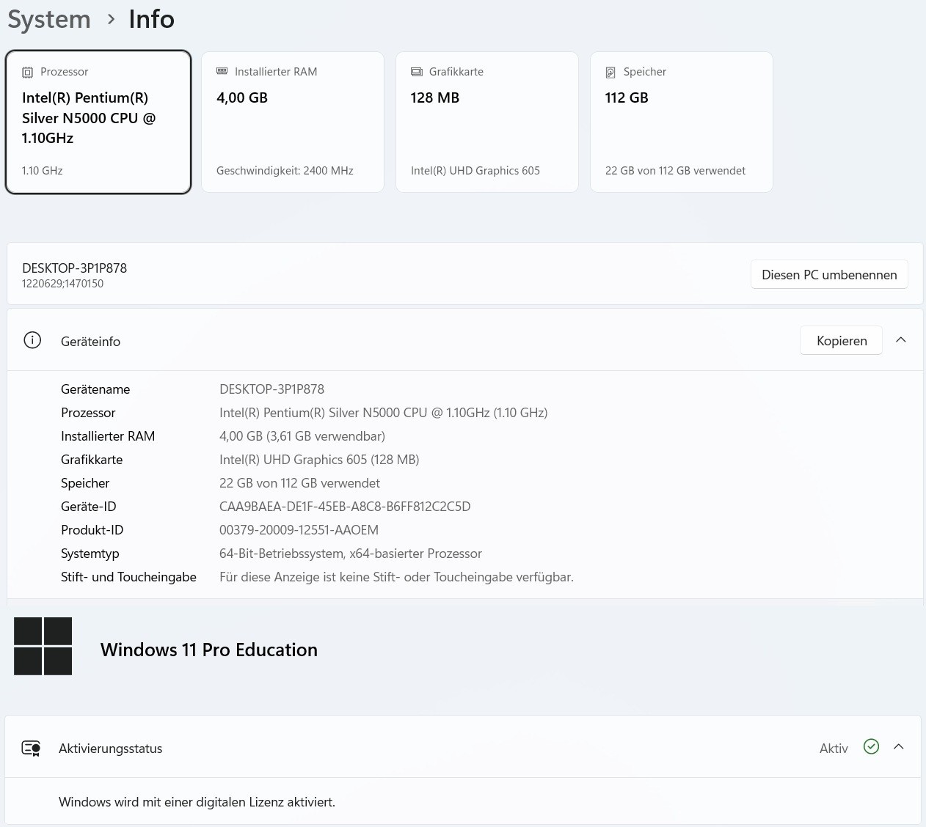Screen dimensions: 926x827
Task: Collapse the Aktivierungsstatus section chevron
Action: pyautogui.click(x=899, y=746)
